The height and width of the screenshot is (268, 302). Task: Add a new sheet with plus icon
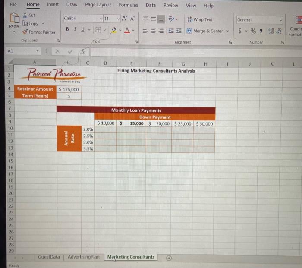pos(169,258)
